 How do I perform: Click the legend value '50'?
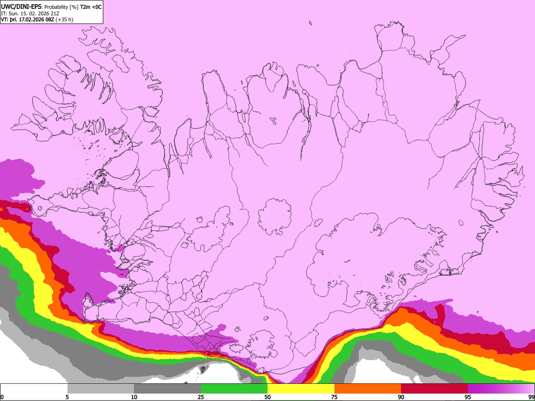click(x=267, y=397)
